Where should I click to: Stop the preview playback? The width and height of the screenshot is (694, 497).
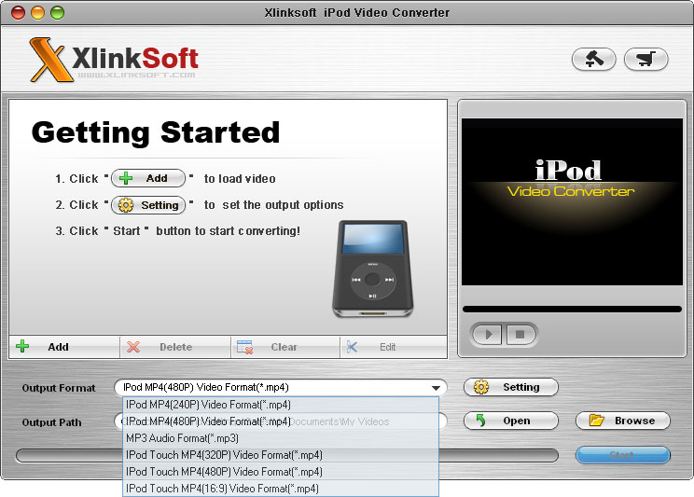(520, 334)
